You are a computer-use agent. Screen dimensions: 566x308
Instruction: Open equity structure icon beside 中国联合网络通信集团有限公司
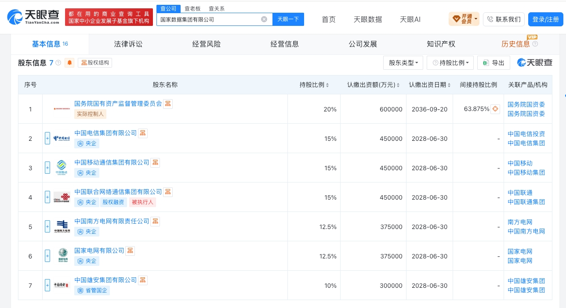click(168, 192)
